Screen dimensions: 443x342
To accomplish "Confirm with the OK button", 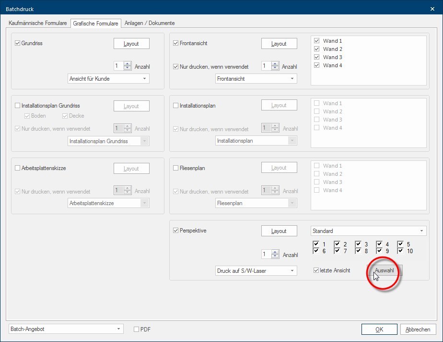I will coord(379,329).
